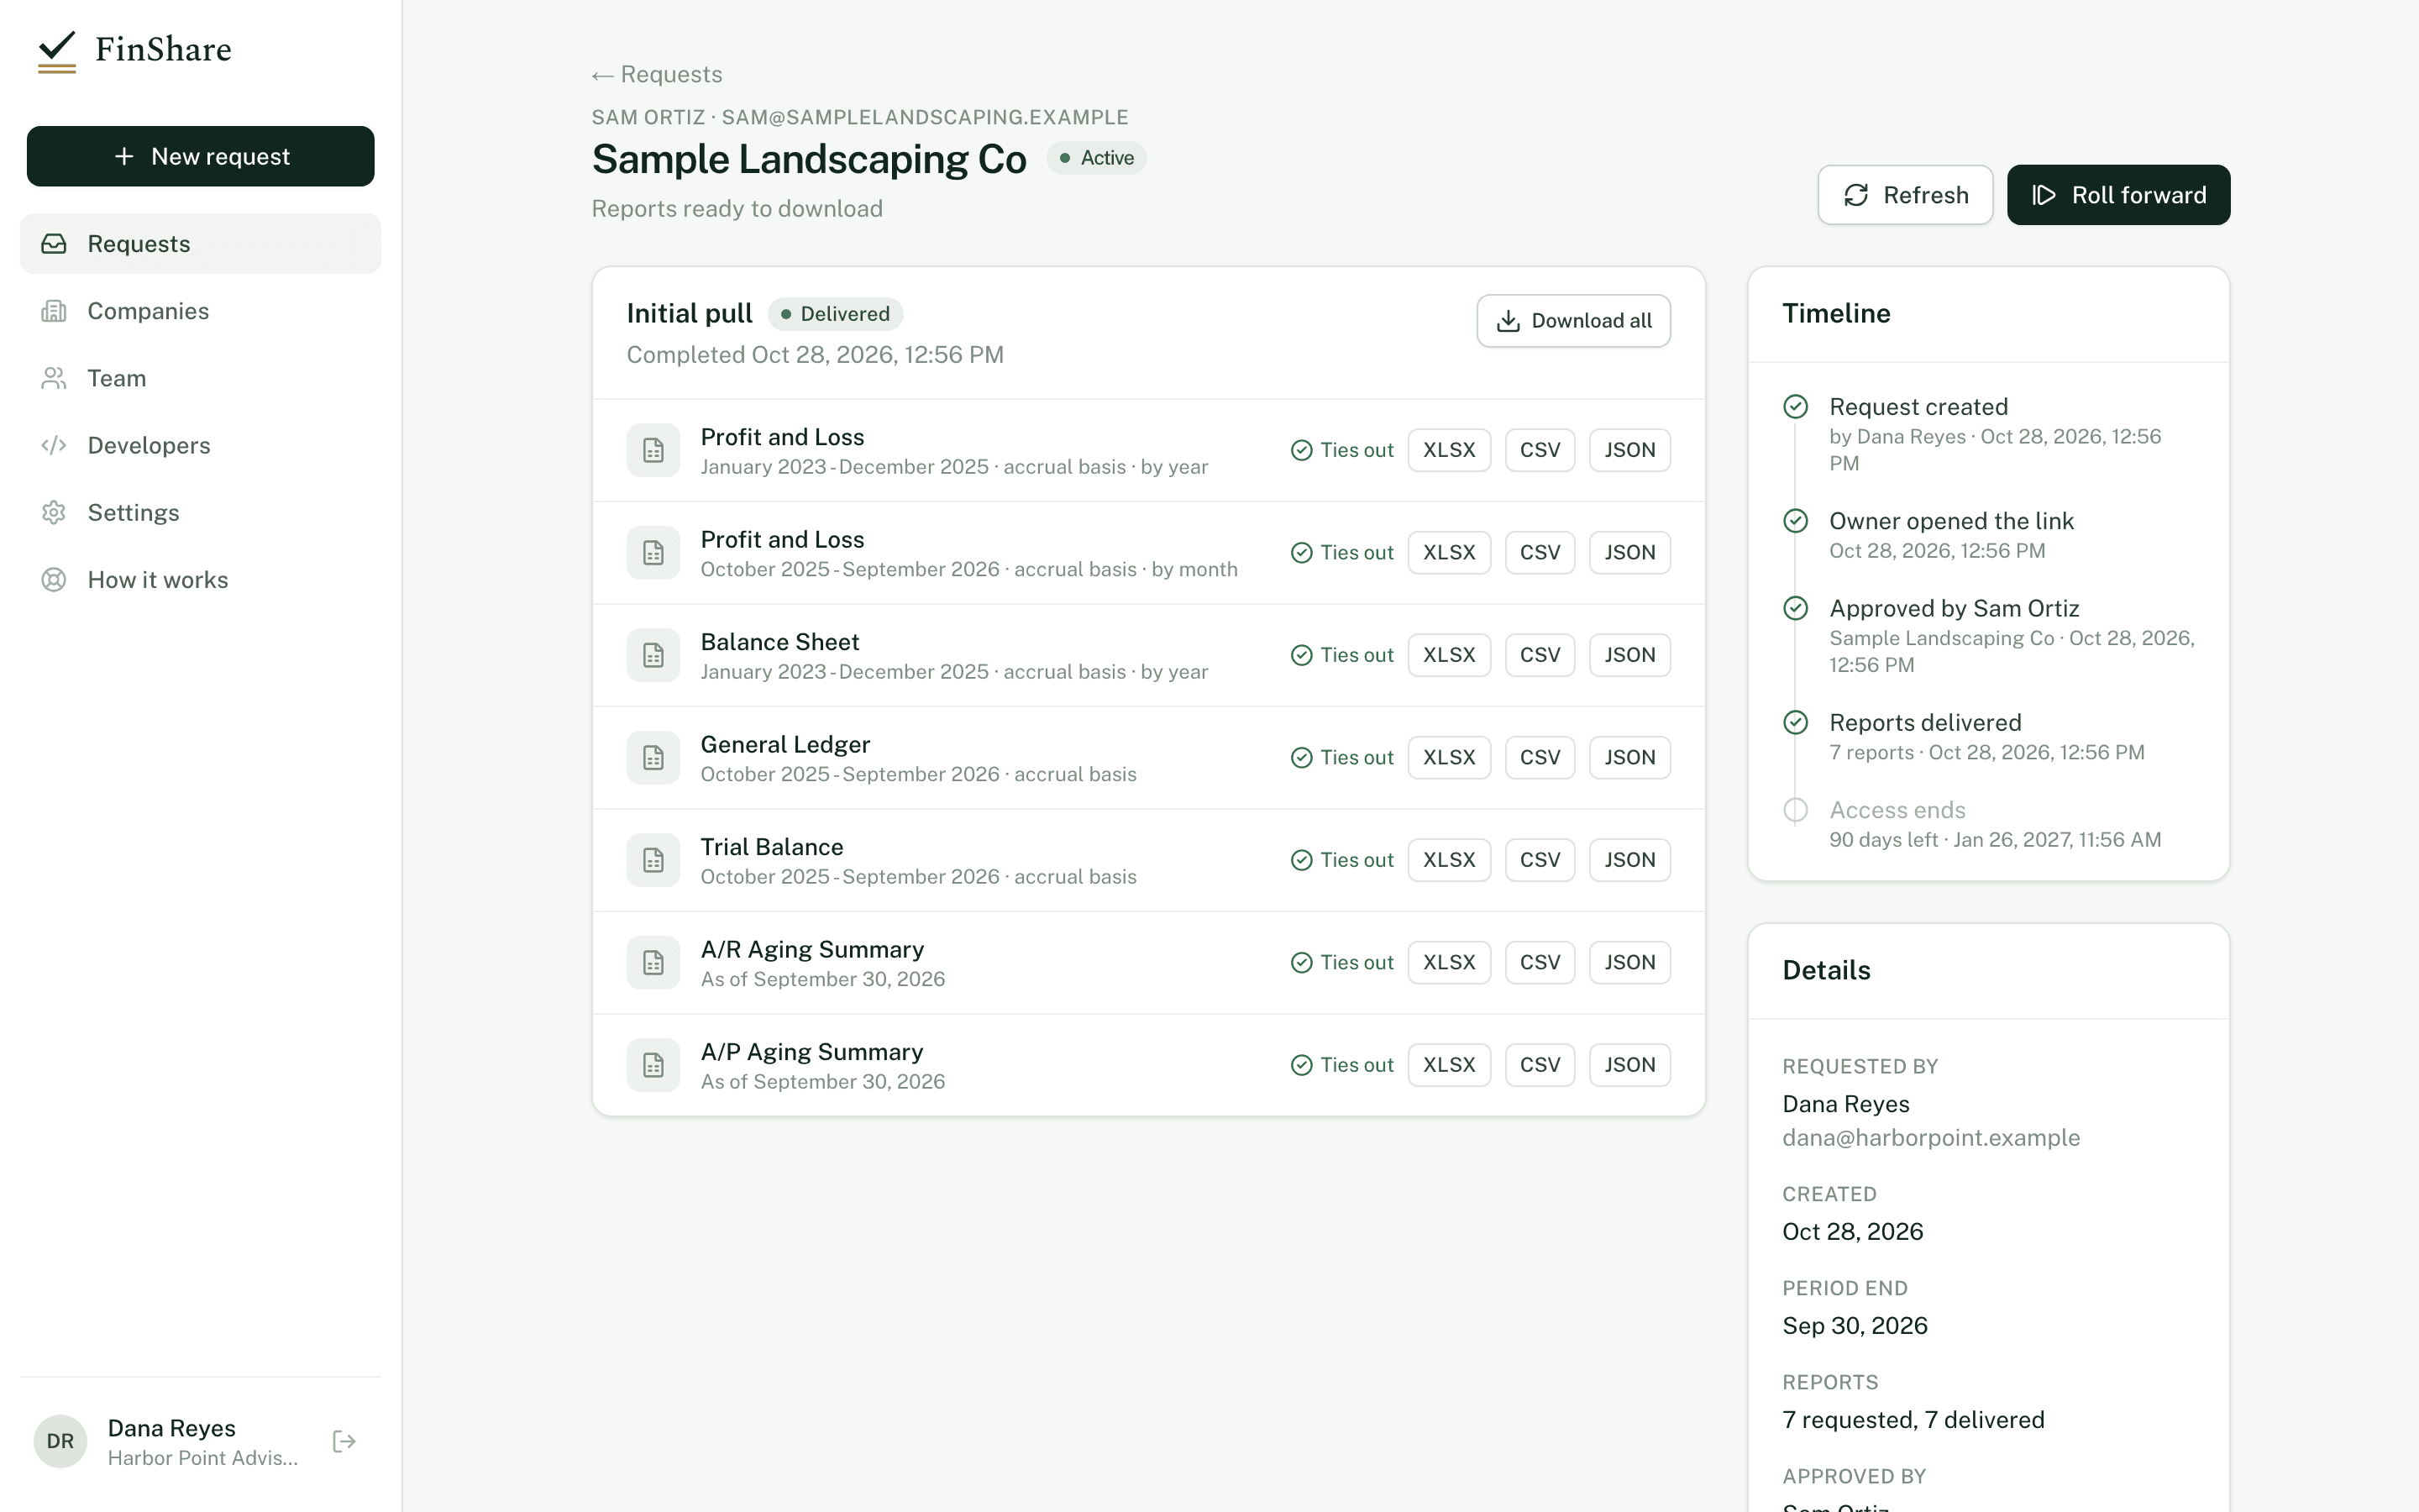This screenshot has height=1512, width=2419.
Task: Download Balance Sheet as XLSX
Action: coord(1450,655)
